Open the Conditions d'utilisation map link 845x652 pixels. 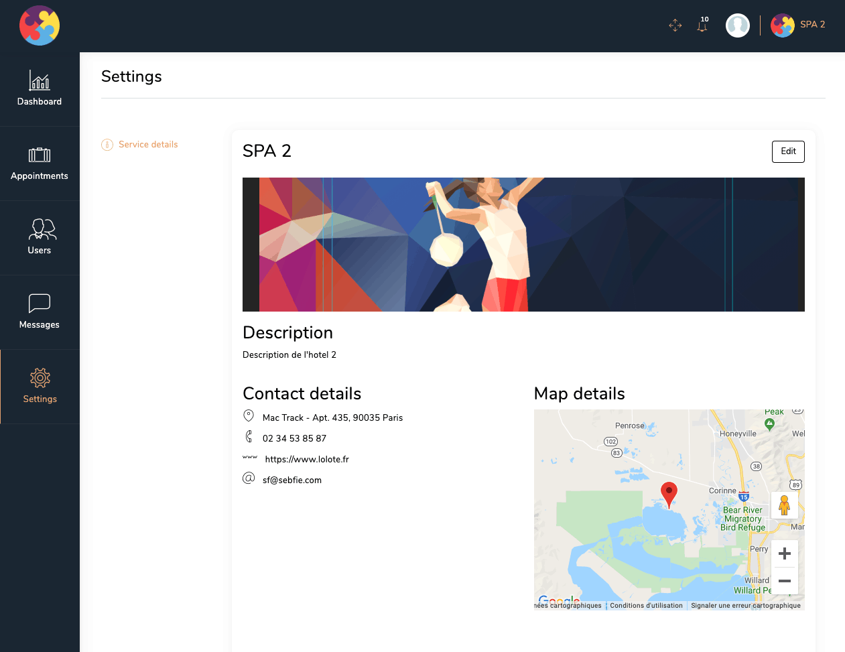(x=646, y=606)
